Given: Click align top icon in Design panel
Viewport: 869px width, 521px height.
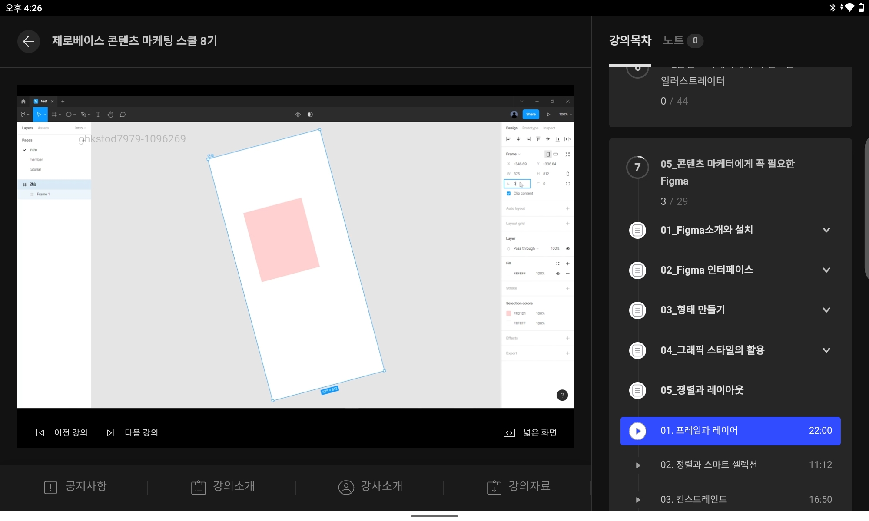Looking at the screenshot, I should point(538,139).
